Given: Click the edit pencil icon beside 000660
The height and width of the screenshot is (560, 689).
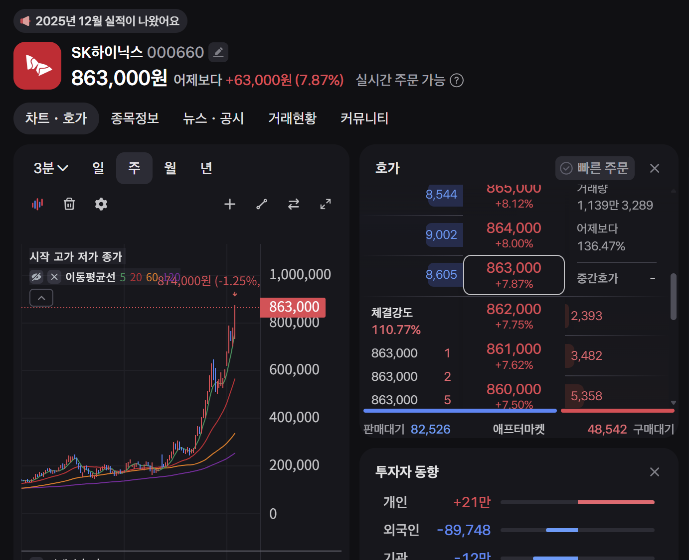Looking at the screenshot, I should pyautogui.click(x=218, y=52).
